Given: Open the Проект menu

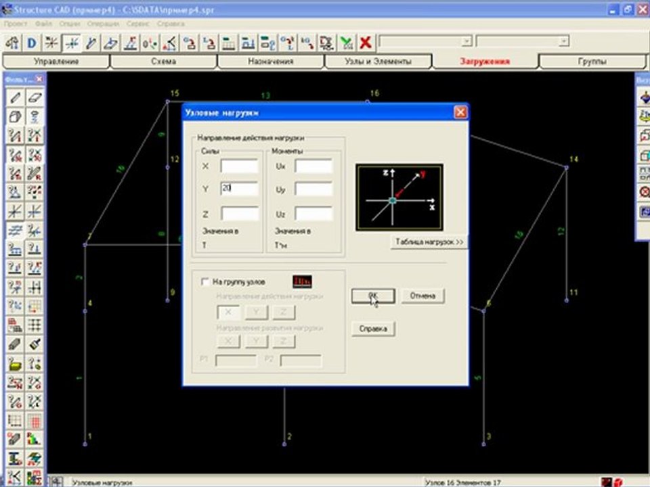Looking at the screenshot, I should pyautogui.click(x=16, y=24).
